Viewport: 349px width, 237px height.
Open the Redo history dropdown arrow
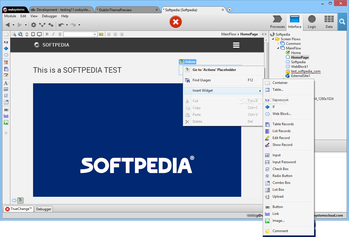79,25
